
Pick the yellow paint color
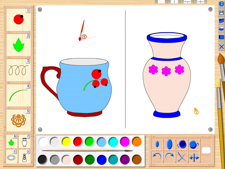point(66,142)
